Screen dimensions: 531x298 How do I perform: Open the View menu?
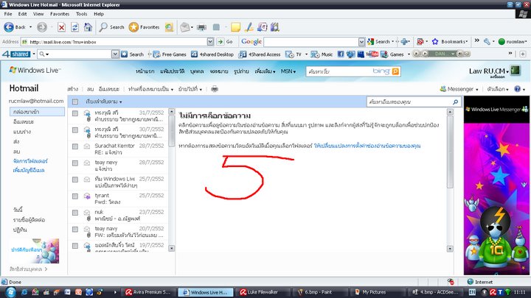tap(38, 14)
